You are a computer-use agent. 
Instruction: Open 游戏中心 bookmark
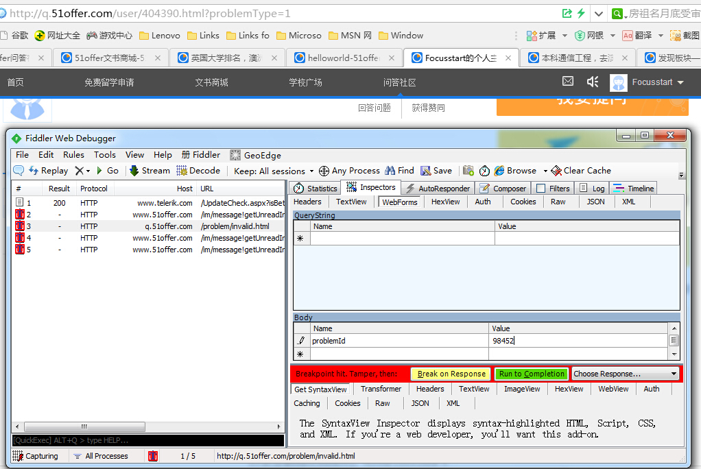[x=110, y=36]
